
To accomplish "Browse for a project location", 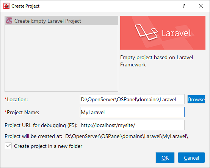I will point(196,99).
